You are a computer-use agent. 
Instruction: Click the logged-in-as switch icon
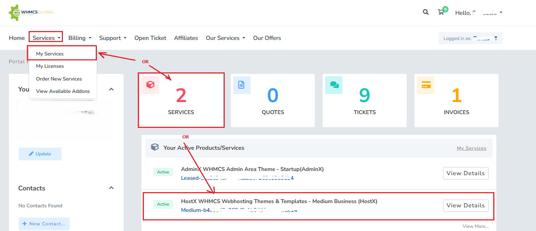tap(495, 38)
